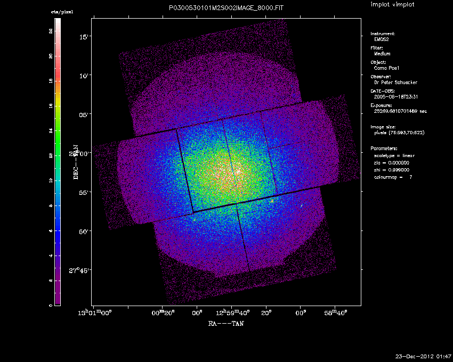The image size is (453, 362).
Task: Click the RA tick label 58m40s
Action: coord(335,313)
